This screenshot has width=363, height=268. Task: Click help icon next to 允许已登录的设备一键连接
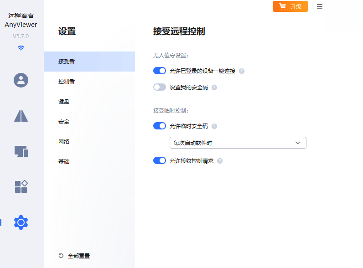coord(241,71)
